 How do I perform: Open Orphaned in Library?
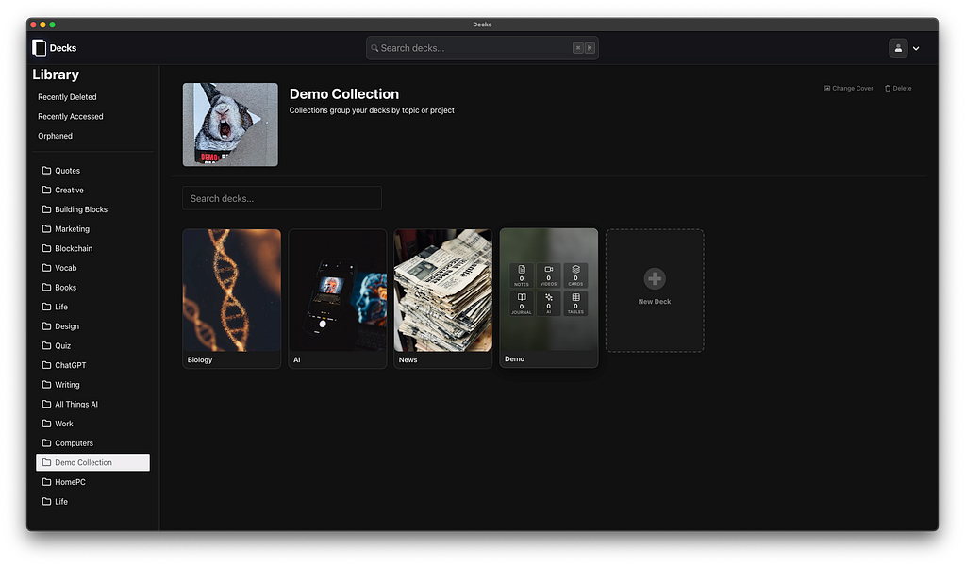(x=55, y=136)
